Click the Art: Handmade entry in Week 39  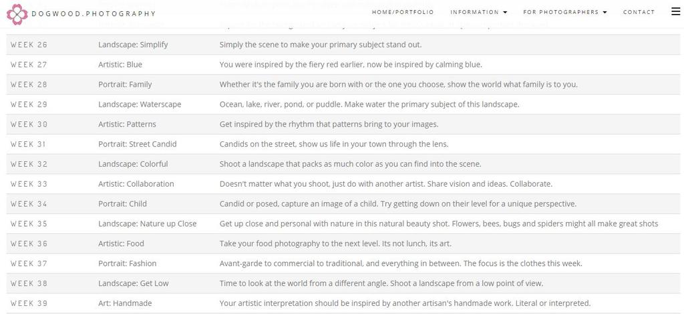pos(125,303)
